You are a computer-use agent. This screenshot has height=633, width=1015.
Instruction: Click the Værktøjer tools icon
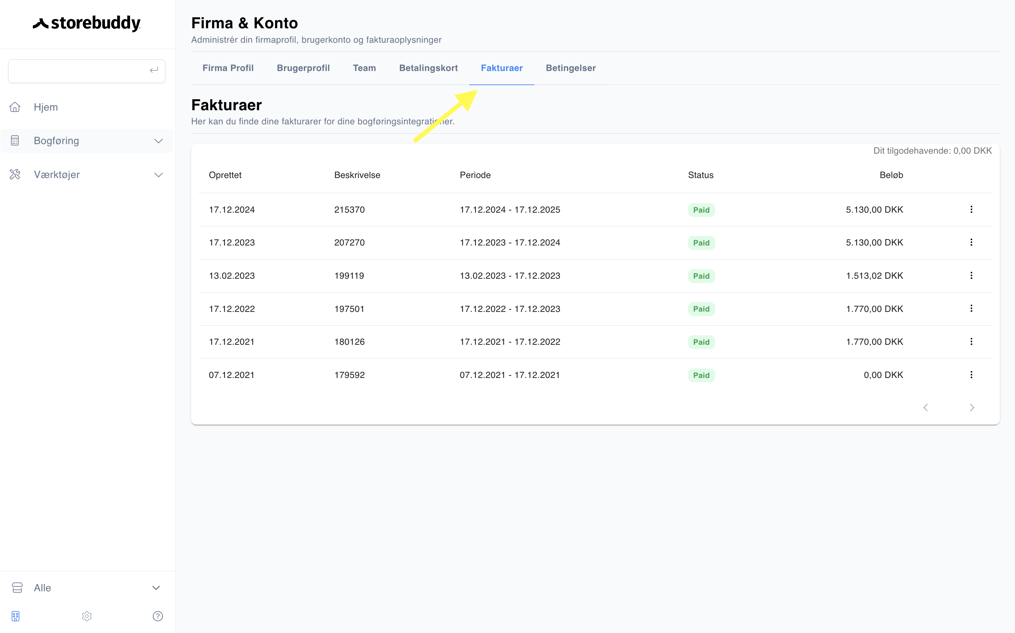tap(15, 174)
